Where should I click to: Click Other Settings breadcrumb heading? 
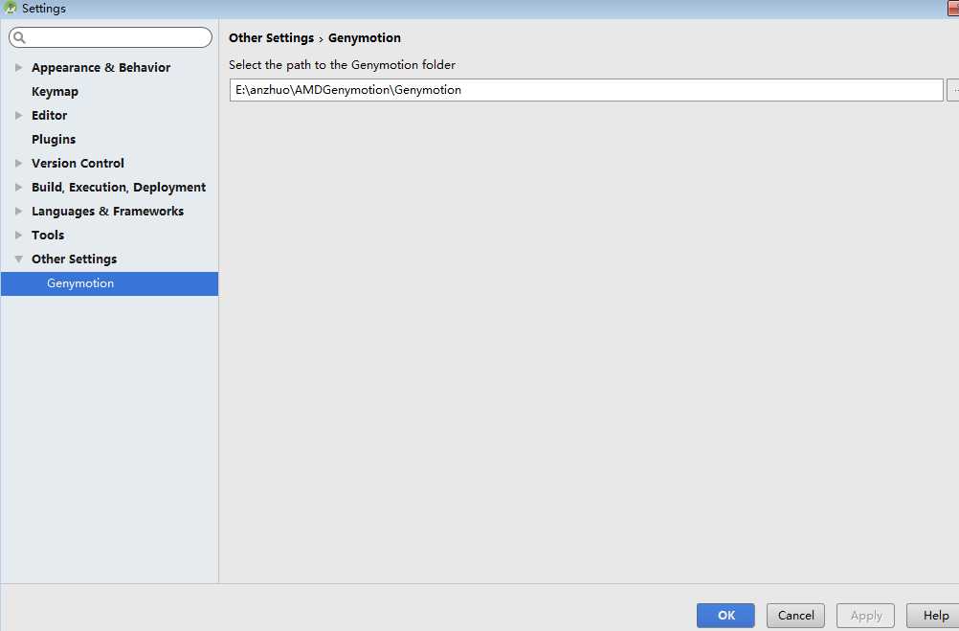coord(271,38)
